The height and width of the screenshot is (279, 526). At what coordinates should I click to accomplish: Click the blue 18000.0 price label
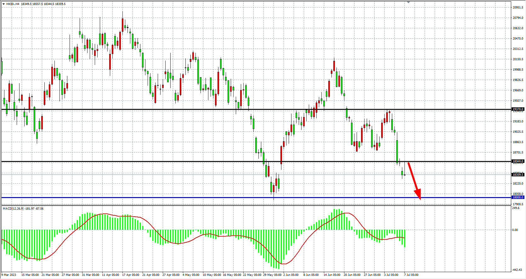(518, 197)
